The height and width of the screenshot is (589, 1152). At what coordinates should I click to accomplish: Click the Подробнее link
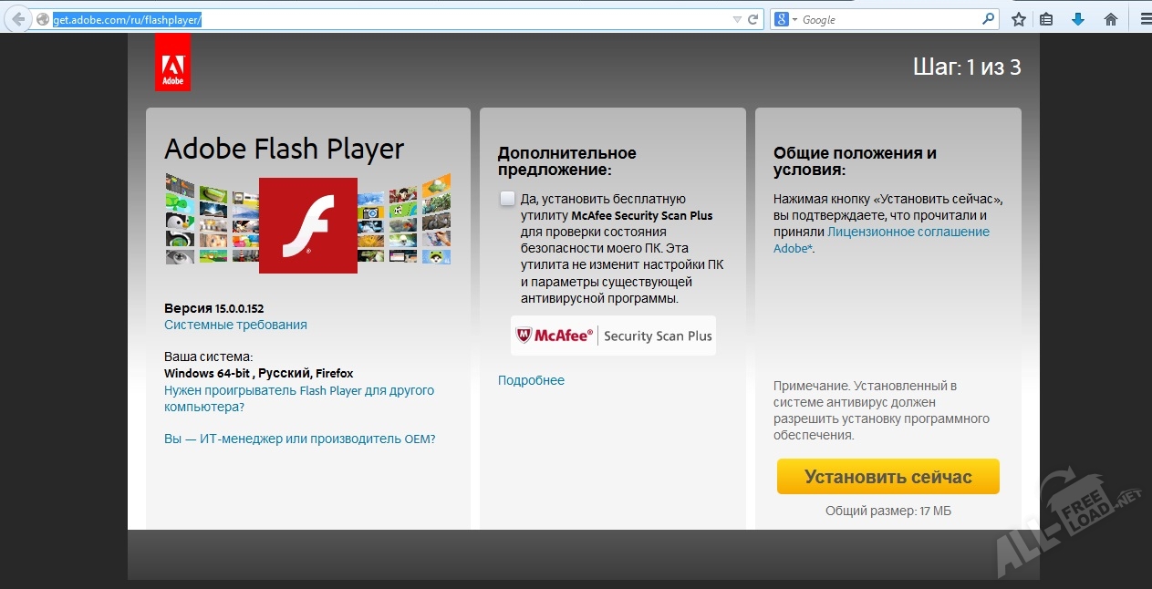point(531,380)
